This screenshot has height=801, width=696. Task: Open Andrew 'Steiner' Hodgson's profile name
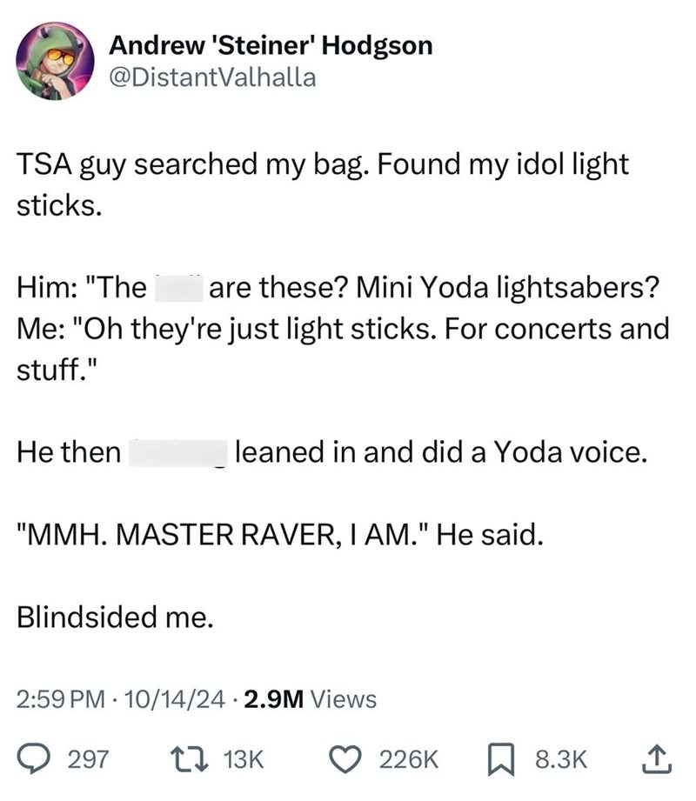(270, 45)
